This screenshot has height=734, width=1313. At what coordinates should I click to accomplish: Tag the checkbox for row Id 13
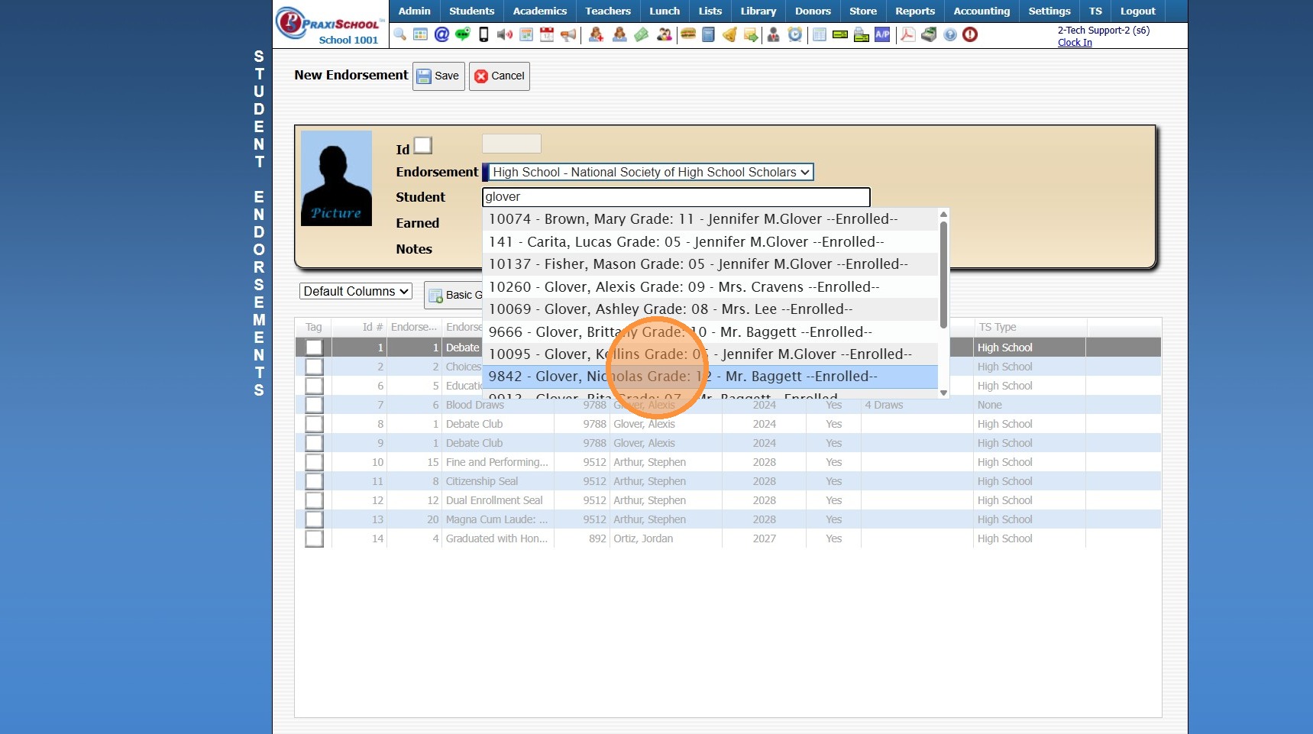tap(314, 519)
